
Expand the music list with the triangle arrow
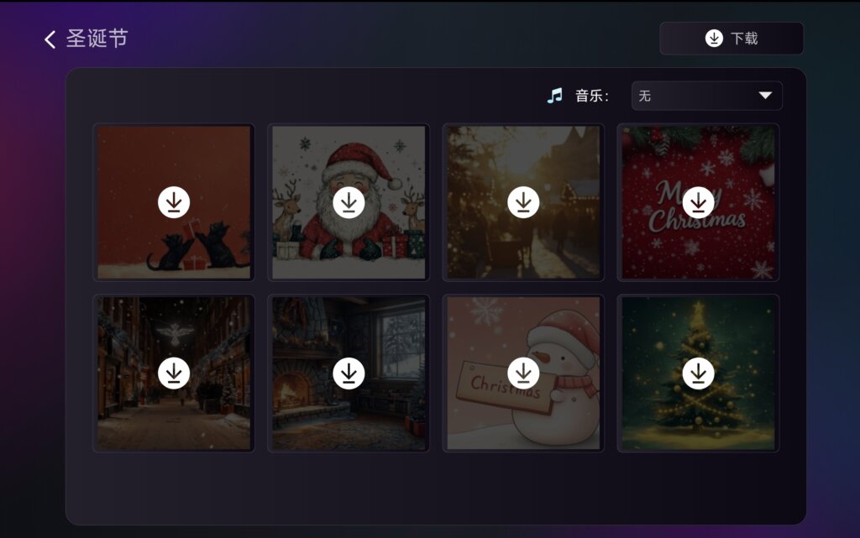765,96
